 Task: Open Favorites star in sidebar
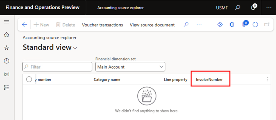6,48
